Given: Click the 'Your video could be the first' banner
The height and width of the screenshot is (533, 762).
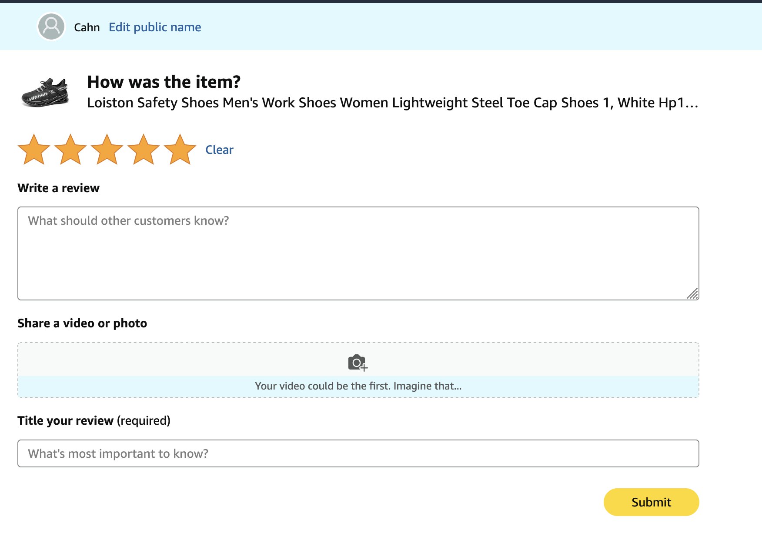Looking at the screenshot, I should pos(358,386).
